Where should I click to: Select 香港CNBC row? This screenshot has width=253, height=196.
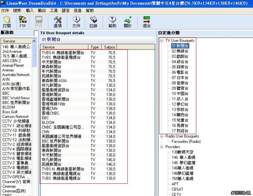pyautogui.click(x=78, y=113)
